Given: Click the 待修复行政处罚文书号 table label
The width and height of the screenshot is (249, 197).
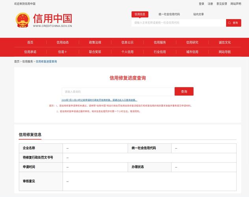Looking at the screenshot, I should (38, 158).
